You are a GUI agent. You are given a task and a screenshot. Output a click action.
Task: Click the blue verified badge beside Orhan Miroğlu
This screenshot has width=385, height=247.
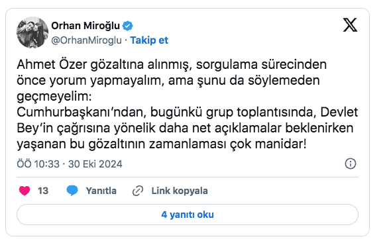tap(127, 26)
